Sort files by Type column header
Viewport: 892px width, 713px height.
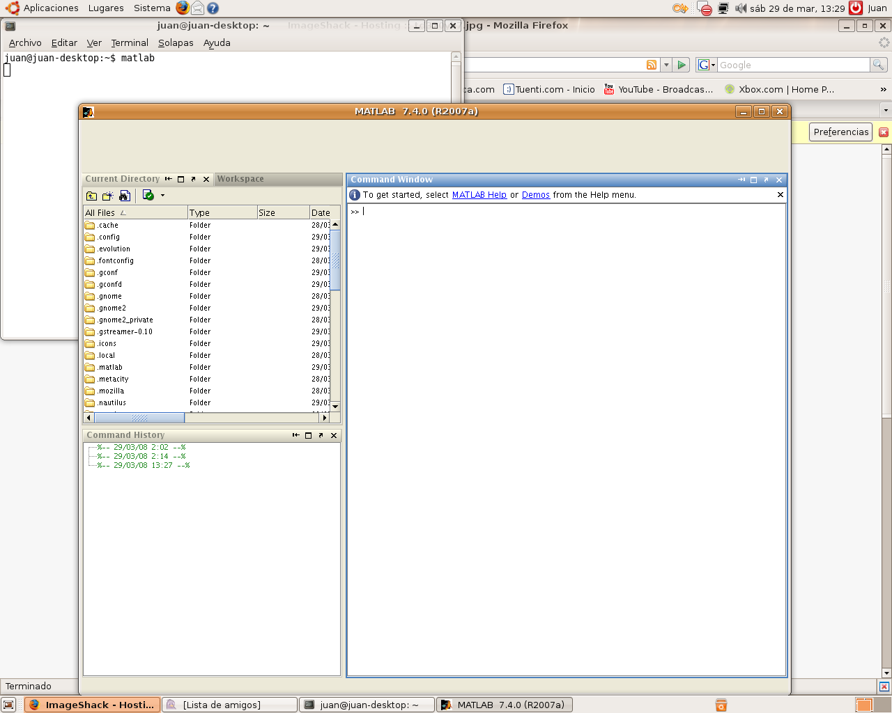point(222,212)
